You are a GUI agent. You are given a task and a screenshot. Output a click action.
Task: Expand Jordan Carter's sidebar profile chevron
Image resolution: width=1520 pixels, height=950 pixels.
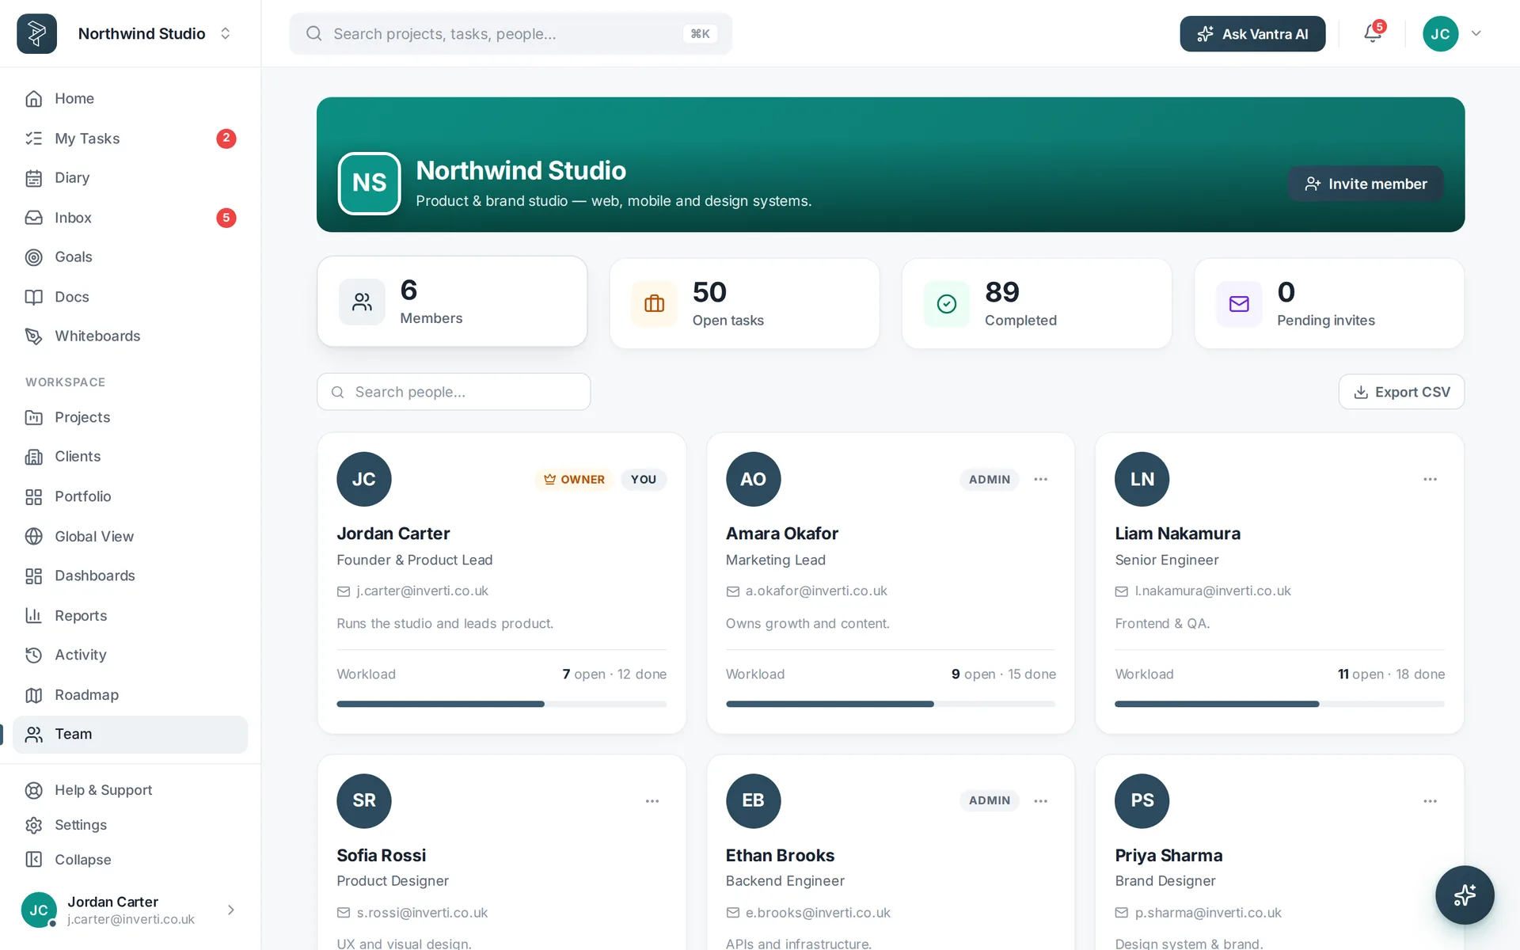(x=231, y=910)
